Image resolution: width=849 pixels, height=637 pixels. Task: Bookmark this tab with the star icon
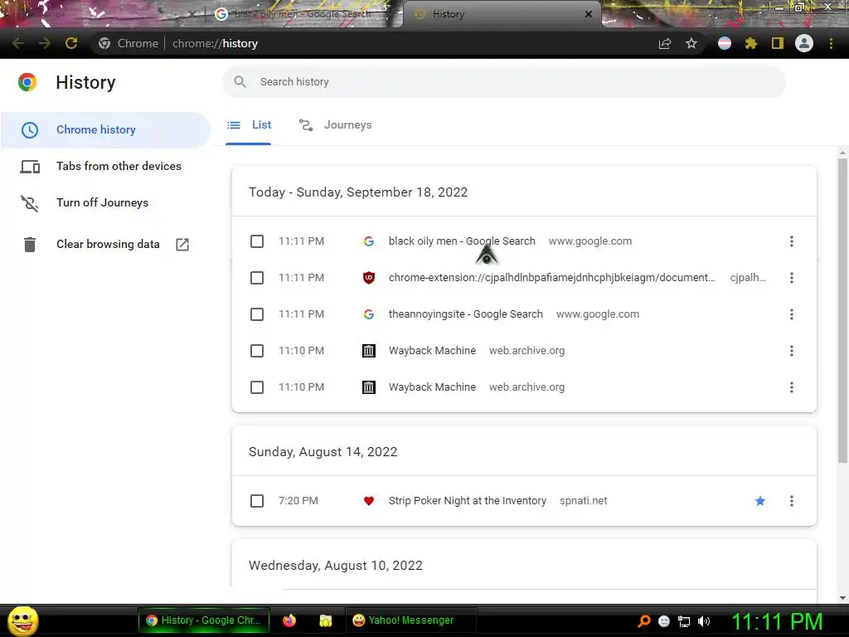coord(691,43)
